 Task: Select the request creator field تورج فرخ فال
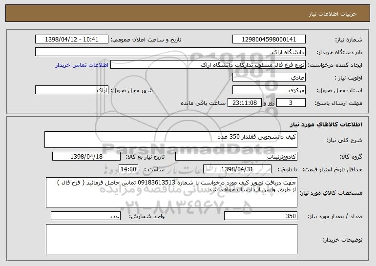pyautogui.click(x=208, y=65)
